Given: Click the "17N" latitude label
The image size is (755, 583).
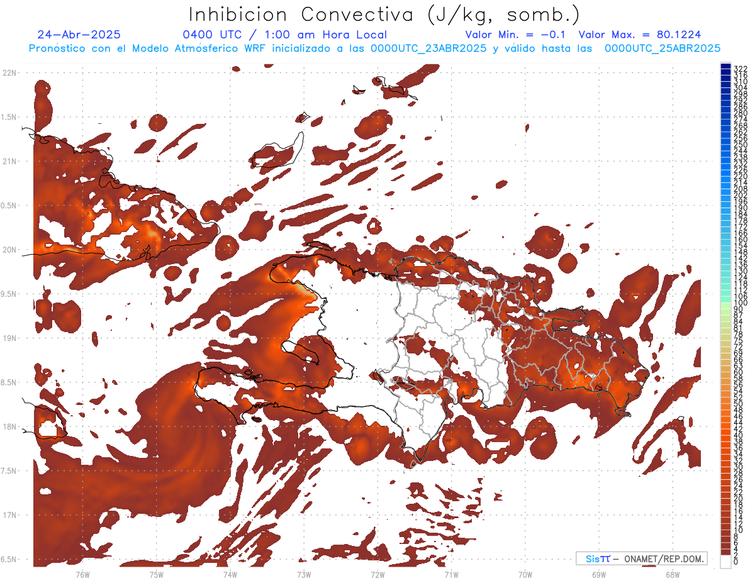Looking at the screenshot, I should point(9,515).
